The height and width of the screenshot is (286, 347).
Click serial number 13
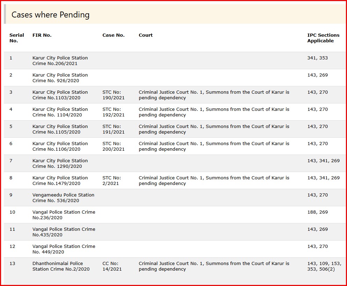pos(13,263)
